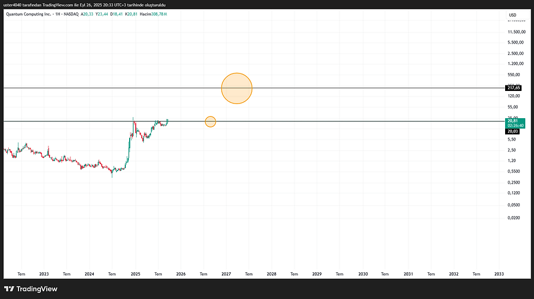This screenshot has width=534, height=299.
Task: Click the 217,65 price line label
Action: [513, 88]
